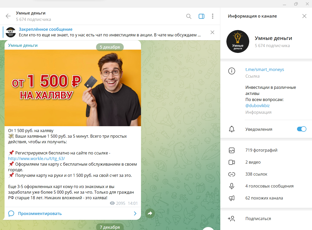View the 338 shared links

point(256,174)
